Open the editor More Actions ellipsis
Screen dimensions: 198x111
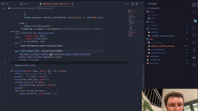tap(141, 4)
